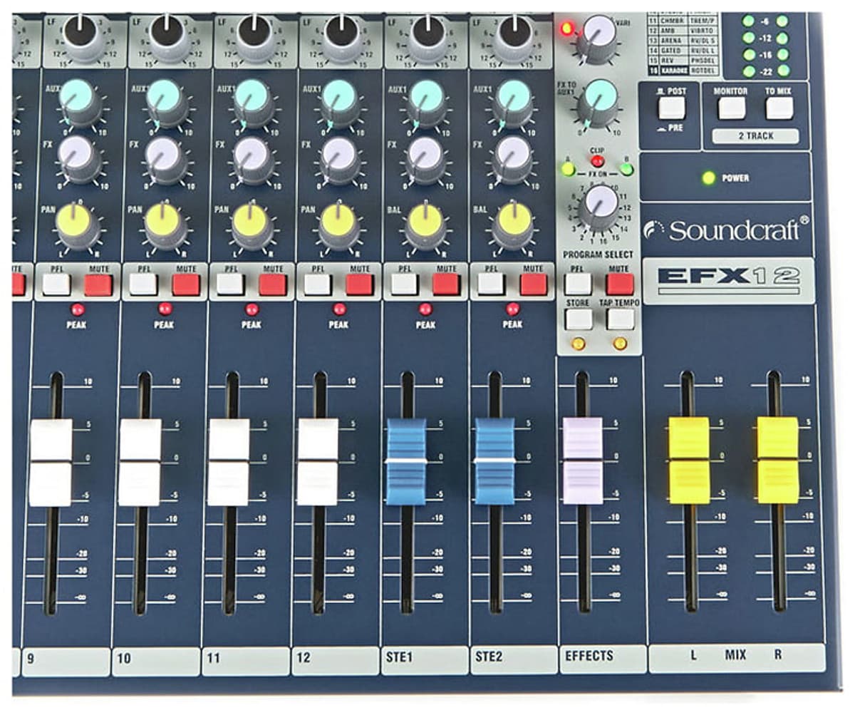
Task: Click the PROGRAM SELECT rotary knob
Action: coord(600,206)
